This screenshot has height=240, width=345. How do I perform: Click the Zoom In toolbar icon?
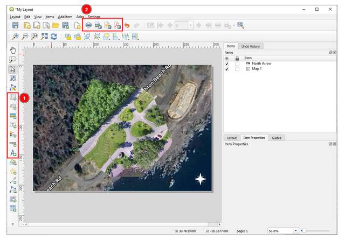[15, 36]
